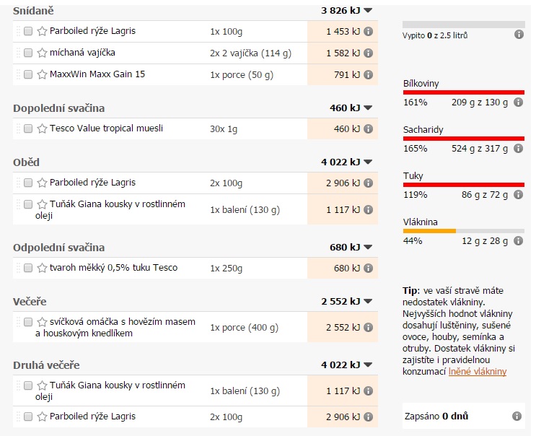Viewport: 536px width, 436px height.
Task: Select the Druhá večeře section heading
Action: 46,365
